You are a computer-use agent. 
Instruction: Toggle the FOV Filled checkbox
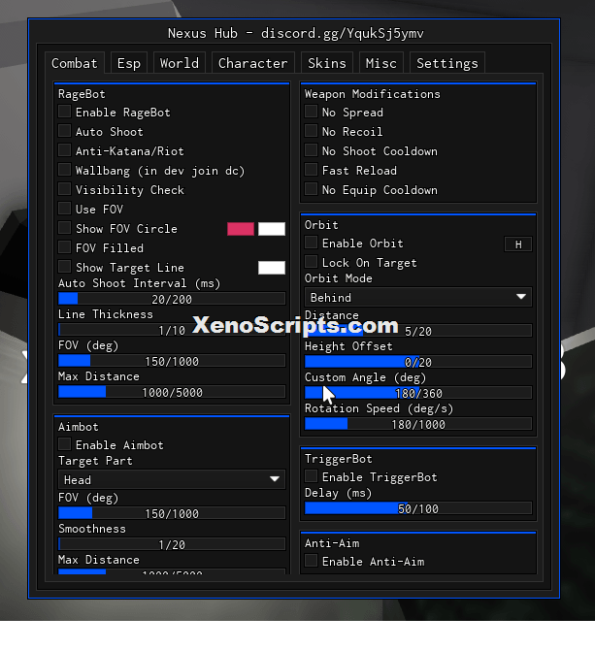click(x=64, y=247)
